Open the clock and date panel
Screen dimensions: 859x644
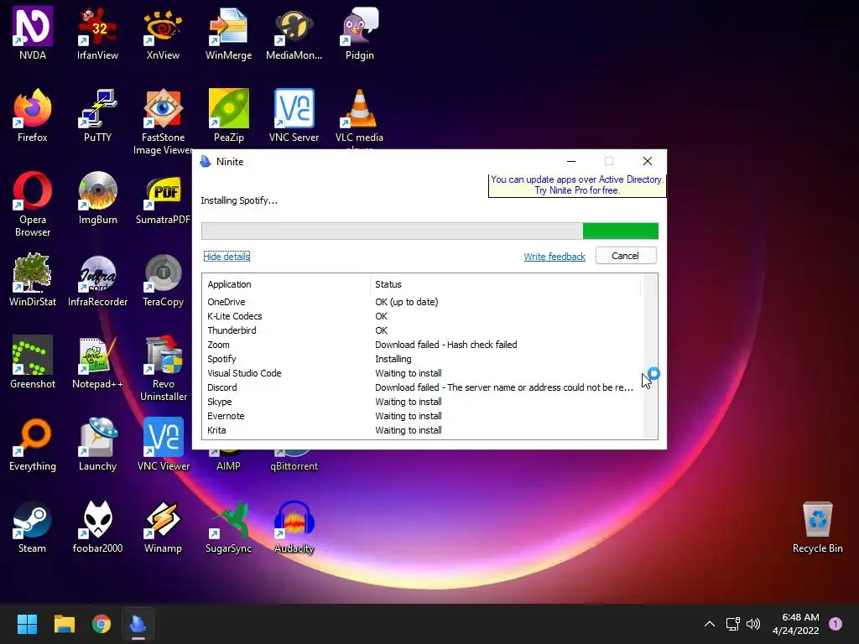click(x=795, y=624)
